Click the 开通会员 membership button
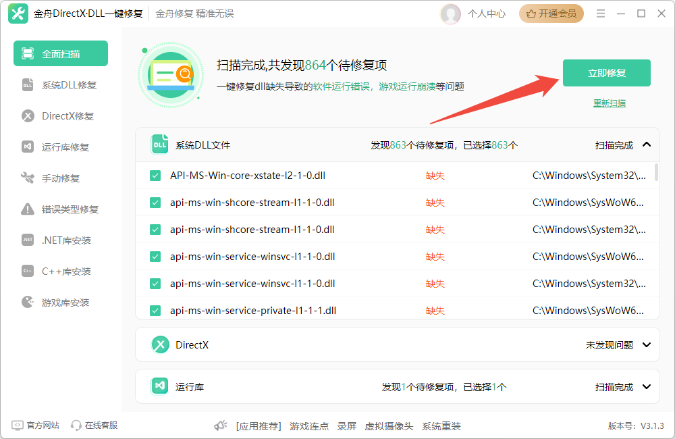This screenshot has height=439, width=675. point(551,14)
